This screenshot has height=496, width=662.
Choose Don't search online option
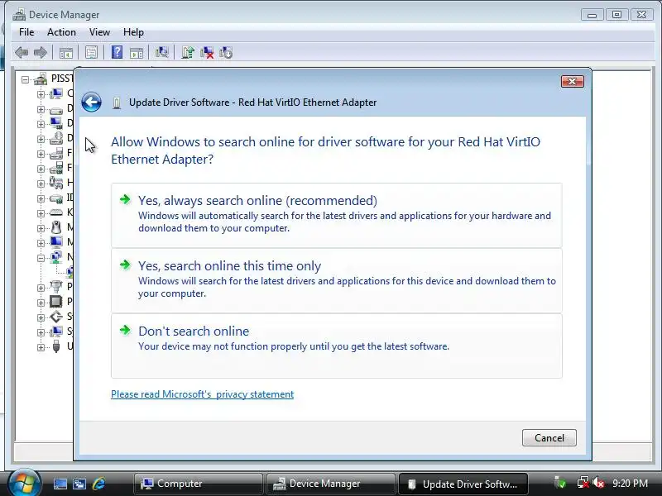point(337,346)
